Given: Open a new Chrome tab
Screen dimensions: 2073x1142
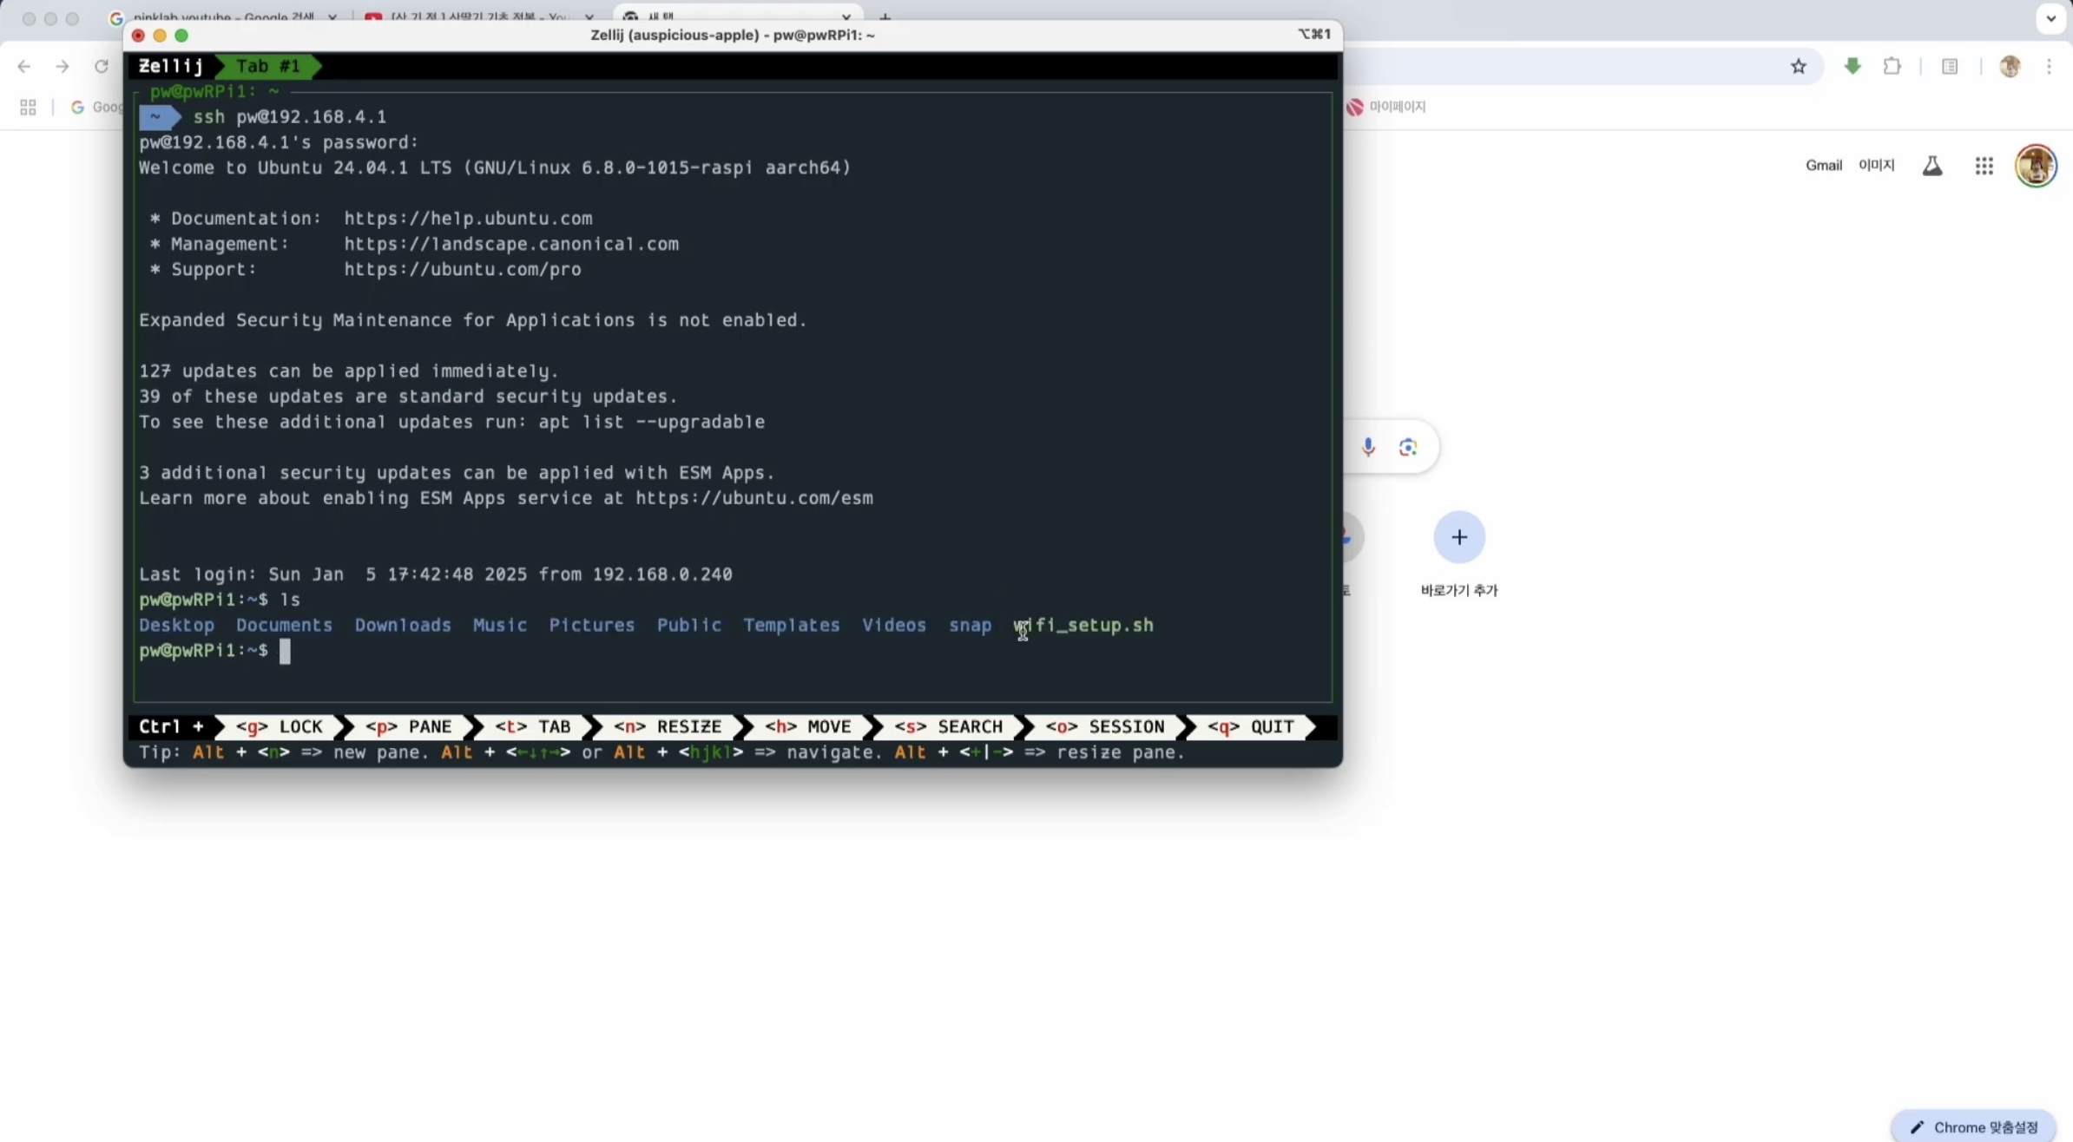Looking at the screenshot, I should click(x=885, y=16).
